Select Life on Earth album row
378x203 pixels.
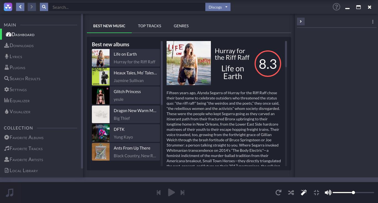[126, 58]
